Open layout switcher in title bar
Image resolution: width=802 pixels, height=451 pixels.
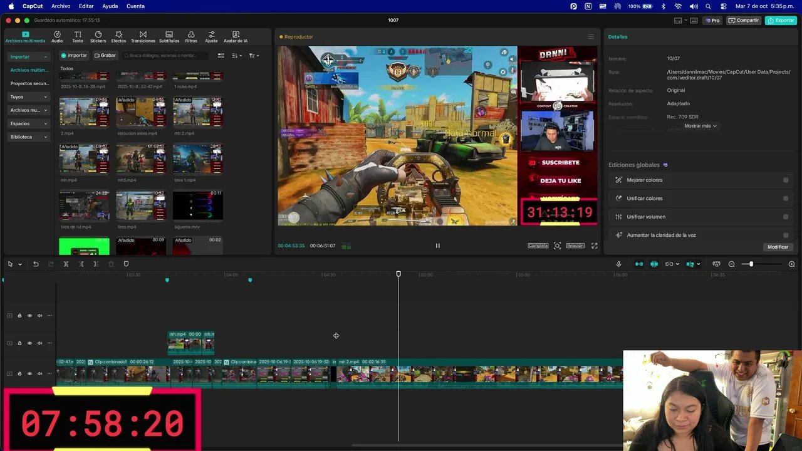point(678,21)
